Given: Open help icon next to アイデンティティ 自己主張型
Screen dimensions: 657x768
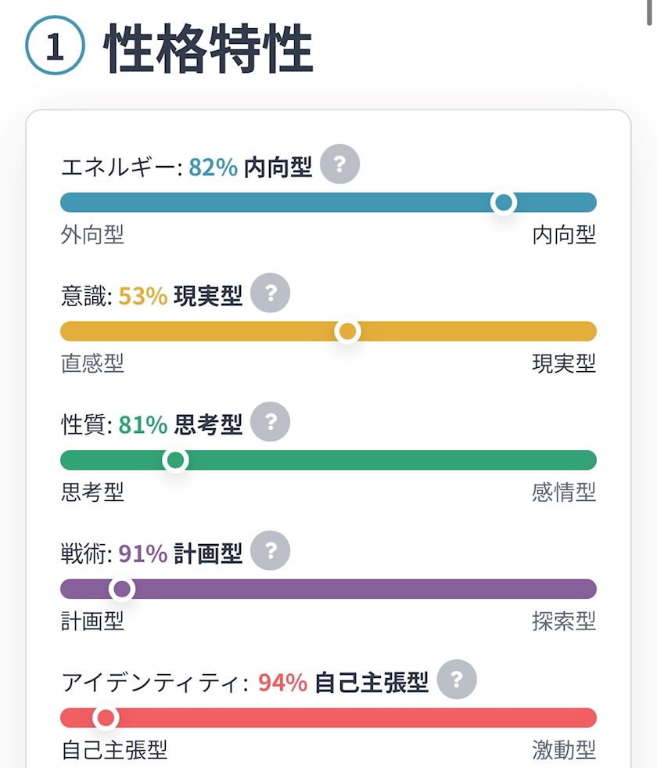Looking at the screenshot, I should (457, 680).
